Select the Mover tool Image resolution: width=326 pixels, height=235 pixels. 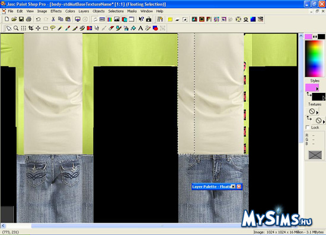[38, 28]
